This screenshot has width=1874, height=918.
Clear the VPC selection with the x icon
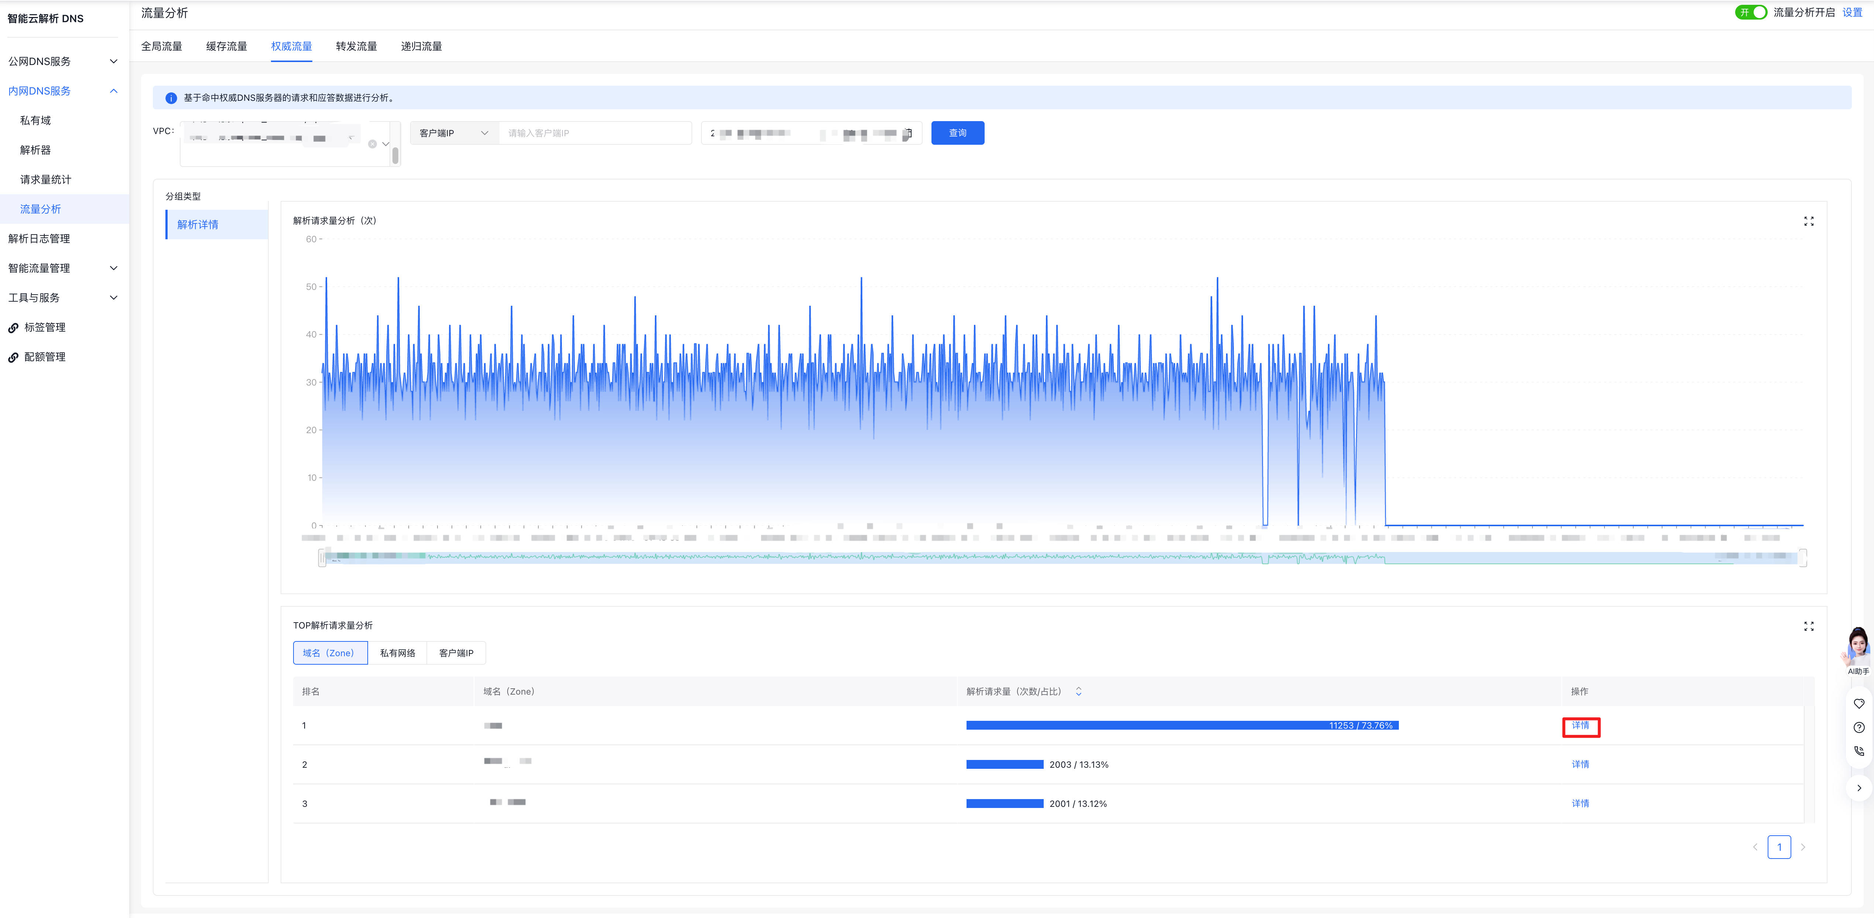tap(373, 144)
